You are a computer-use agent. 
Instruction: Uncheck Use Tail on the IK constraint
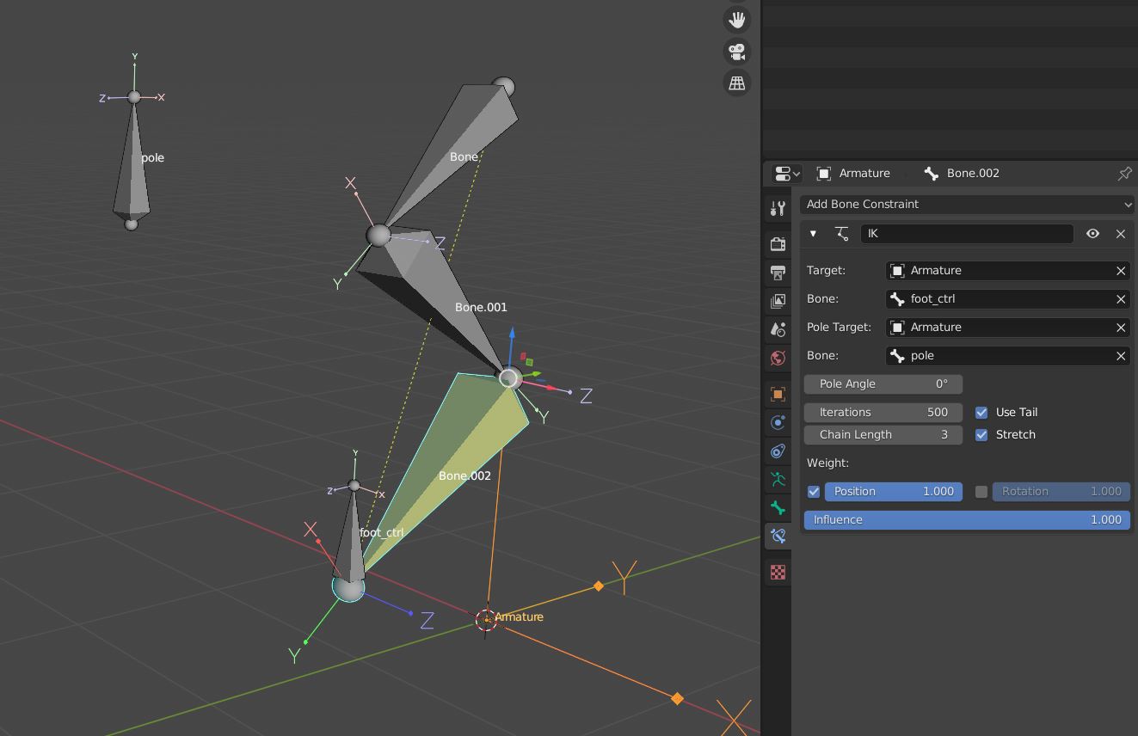[x=981, y=412]
